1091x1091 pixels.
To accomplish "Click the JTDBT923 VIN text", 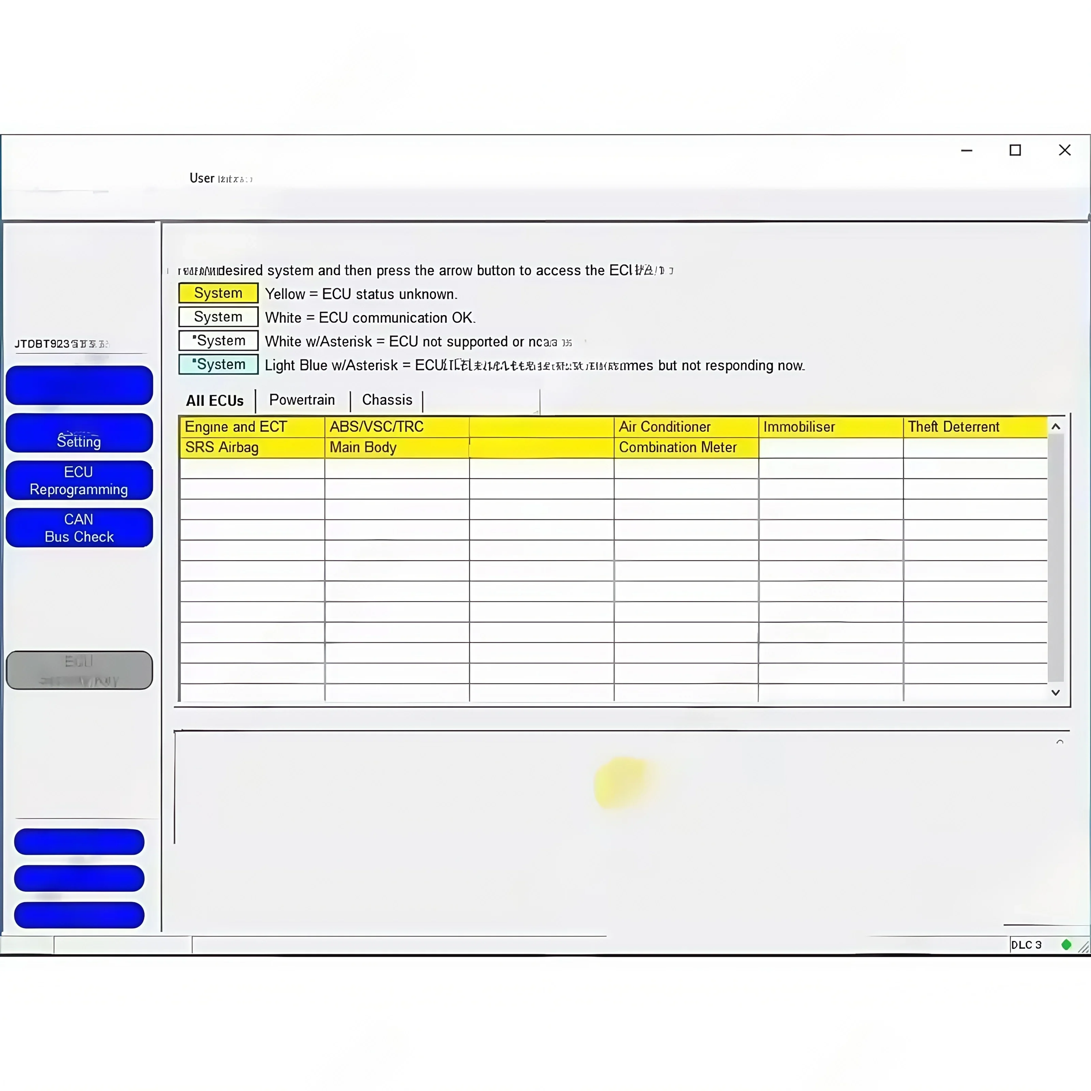I will (61, 344).
